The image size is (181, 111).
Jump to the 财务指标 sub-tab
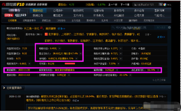[61, 21]
